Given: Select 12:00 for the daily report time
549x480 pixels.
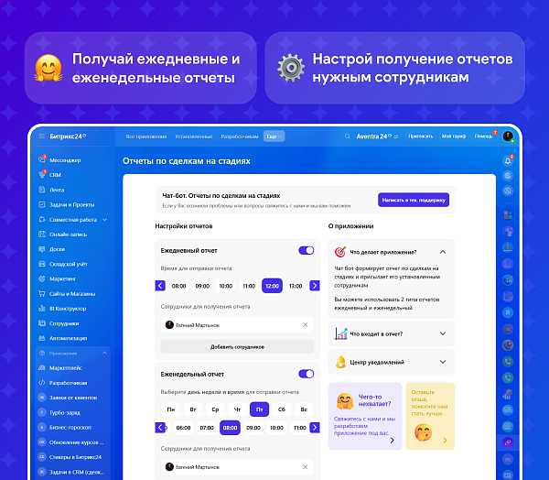Looking at the screenshot, I should click(272, 286).
